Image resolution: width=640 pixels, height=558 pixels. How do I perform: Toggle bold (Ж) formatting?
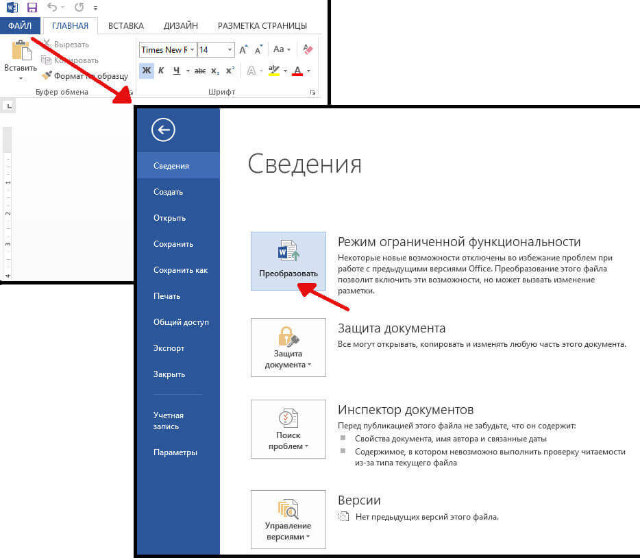point(146,71)
